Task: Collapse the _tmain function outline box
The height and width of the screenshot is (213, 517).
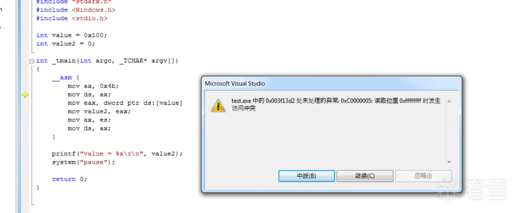Action: [31, 61]
